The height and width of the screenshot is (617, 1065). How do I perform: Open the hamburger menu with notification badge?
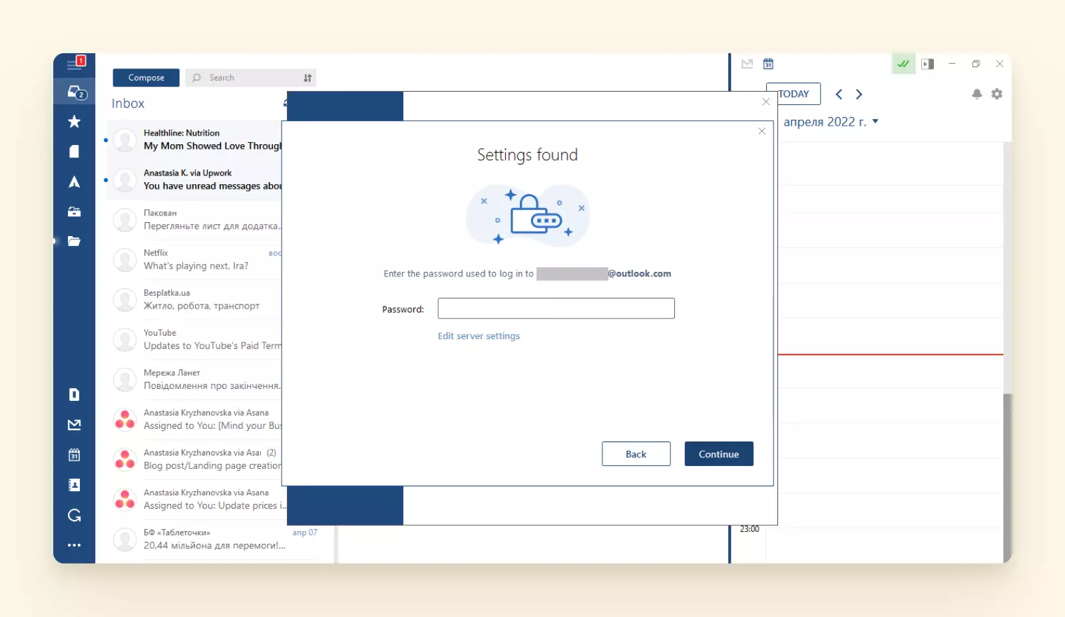pyautogui.click(x=75, y=64)
